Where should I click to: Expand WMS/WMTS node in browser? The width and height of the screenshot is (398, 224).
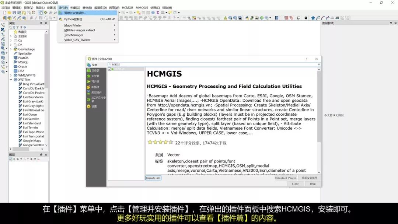tap(11, 76)
